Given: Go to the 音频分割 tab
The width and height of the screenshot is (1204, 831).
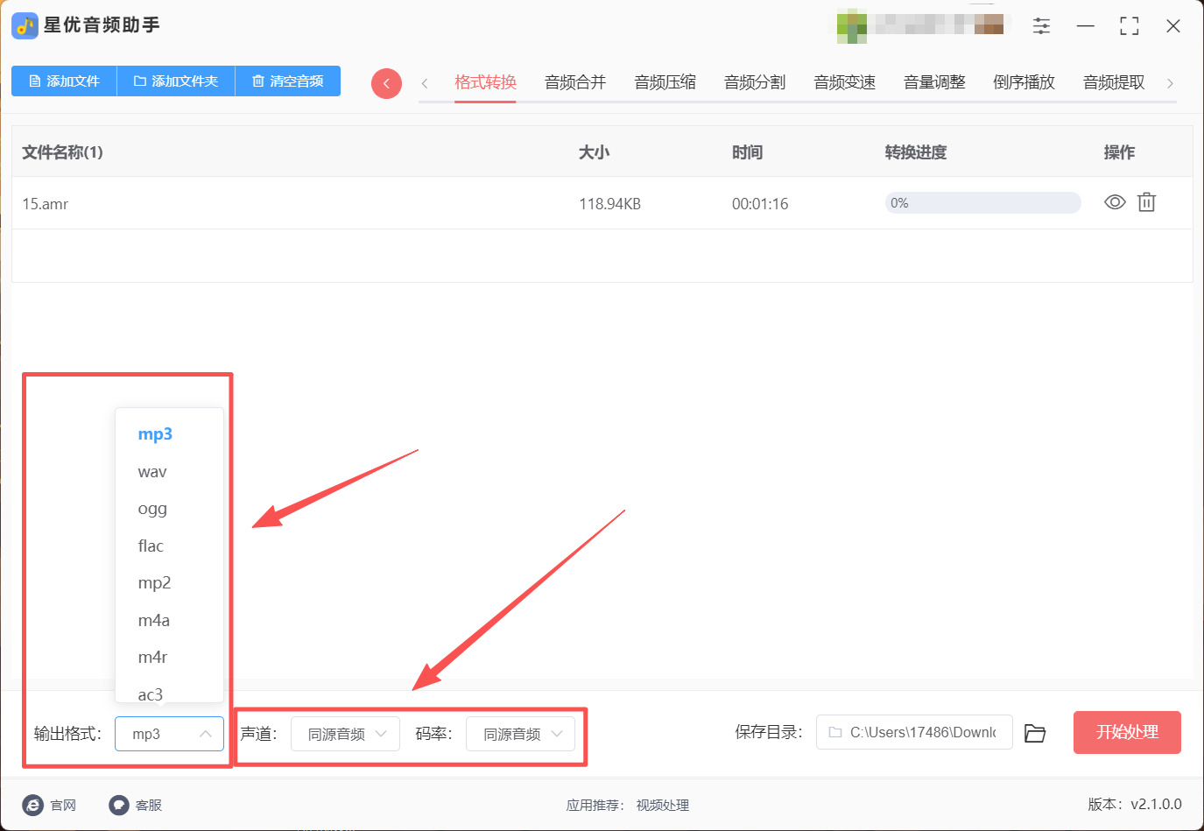Looking at the screenshot, I should [x=755, y=82].
